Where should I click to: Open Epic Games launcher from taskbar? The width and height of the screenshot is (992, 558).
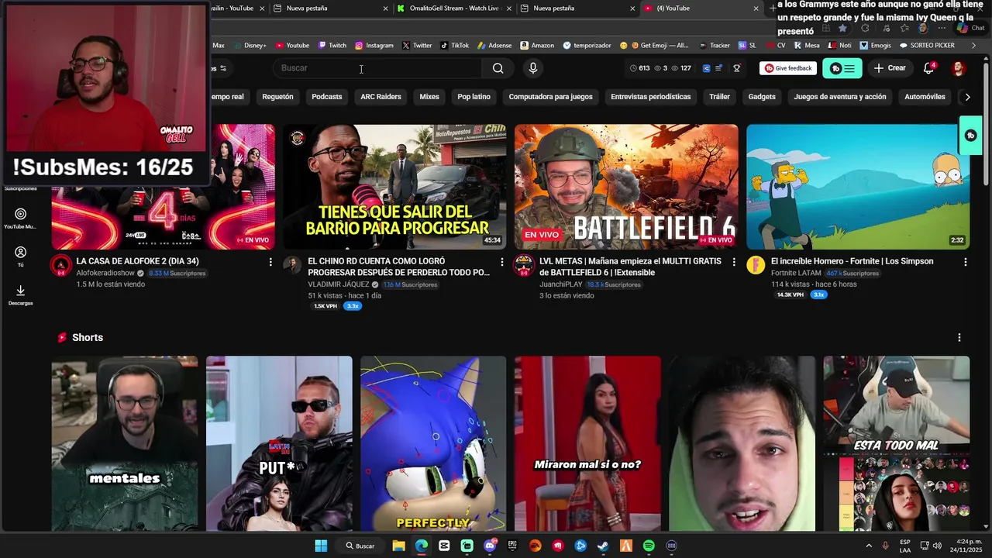[x=512, y=546]
